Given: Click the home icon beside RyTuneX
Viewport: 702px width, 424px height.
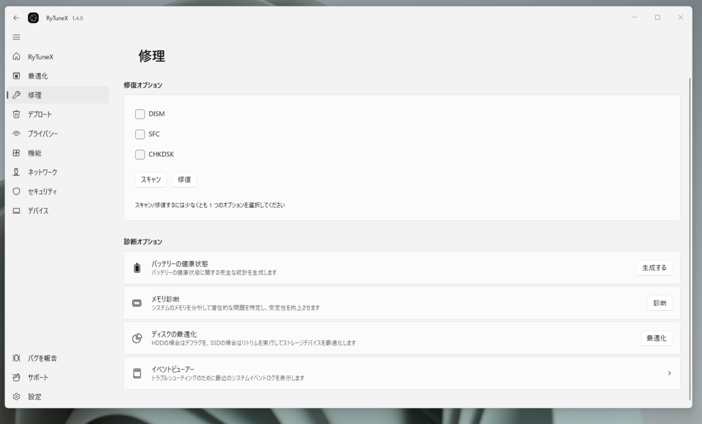Looking at the screenshot, I should 16,57.
